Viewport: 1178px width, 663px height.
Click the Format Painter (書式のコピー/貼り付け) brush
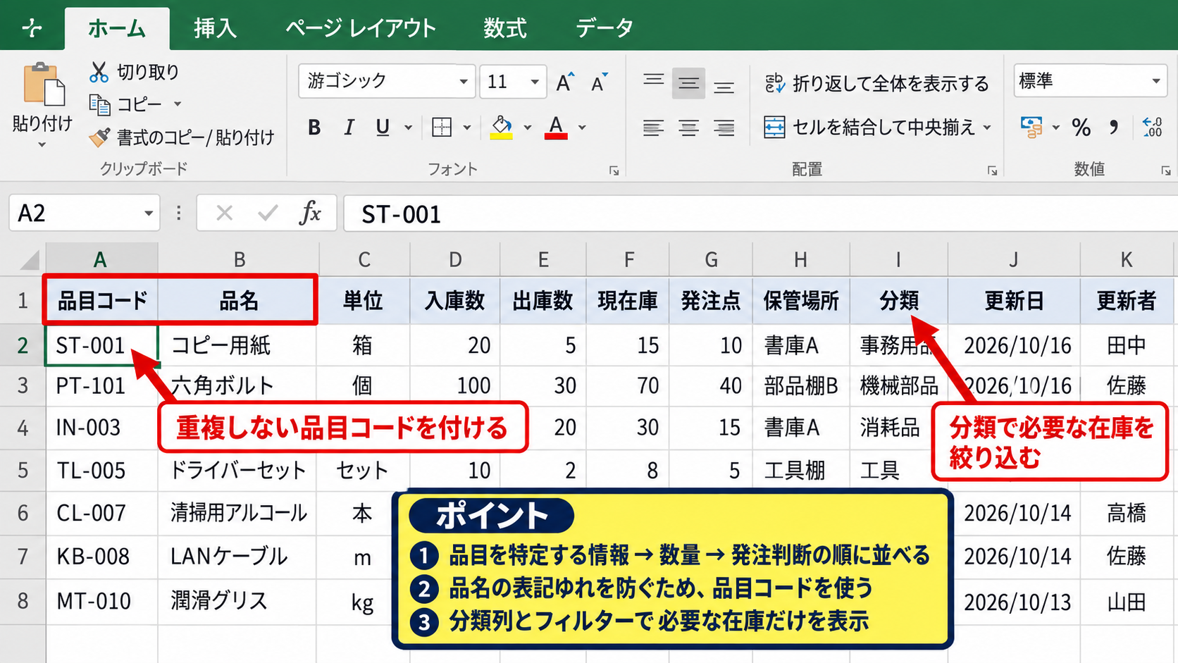pos(99,137)
